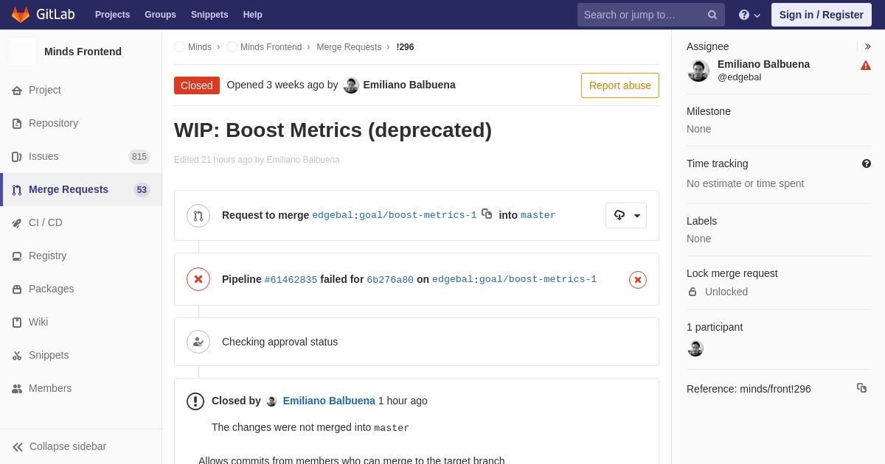Click the Registry icon in sidebar
The width and height of the screenshot is (885, 464).
point(17,256)
